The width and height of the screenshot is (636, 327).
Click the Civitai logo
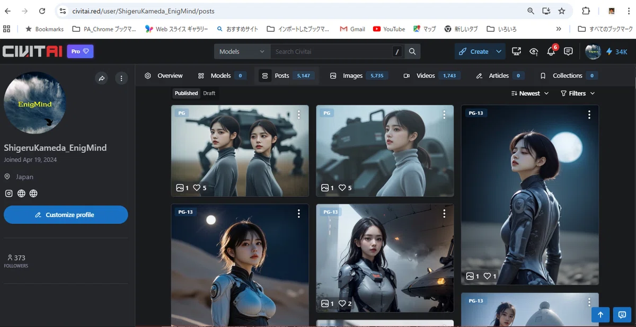click(x=32, y=51)
